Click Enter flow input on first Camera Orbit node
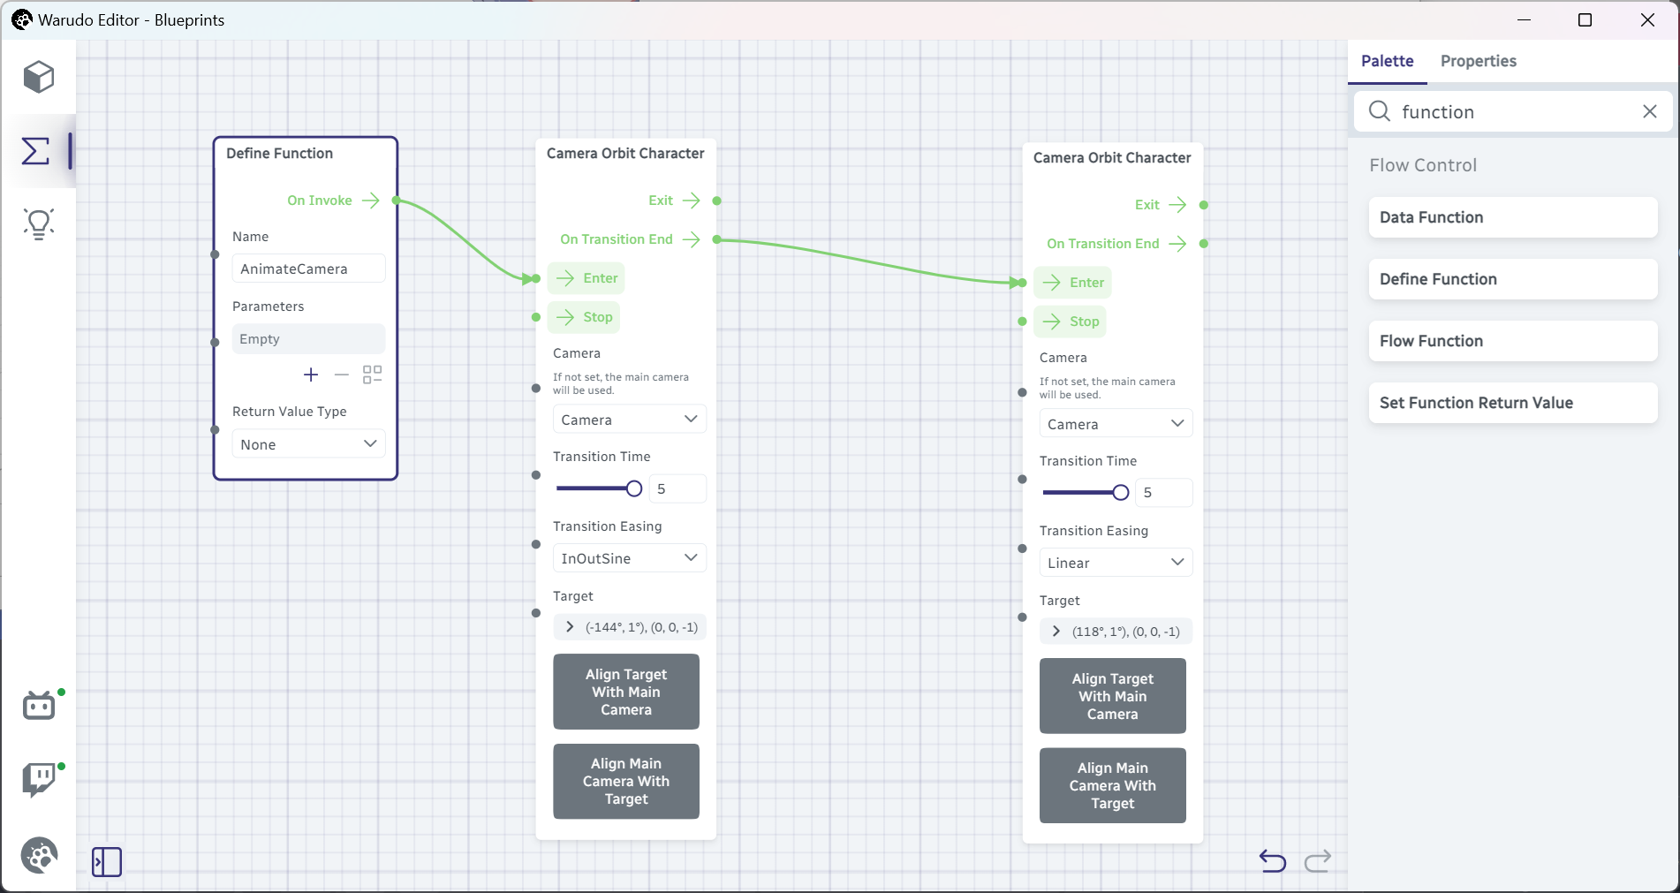Screen dimensions: 1680x893 586,278
